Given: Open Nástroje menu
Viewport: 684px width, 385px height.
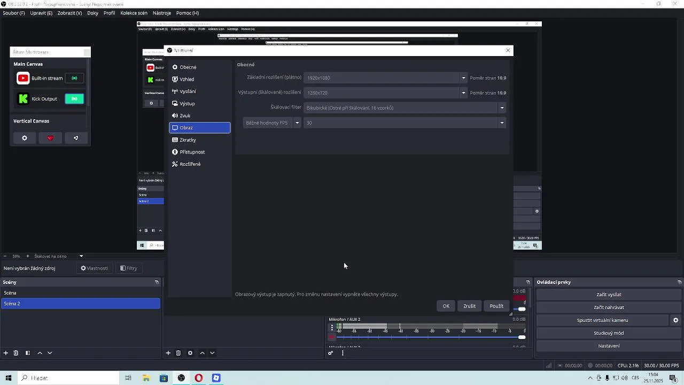Looking at the screenshot, I should (x=162, y=13).
